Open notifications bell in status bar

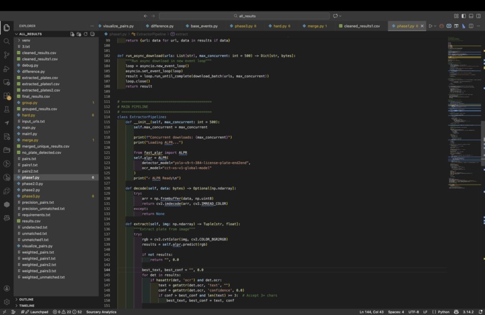pos(480,312)
